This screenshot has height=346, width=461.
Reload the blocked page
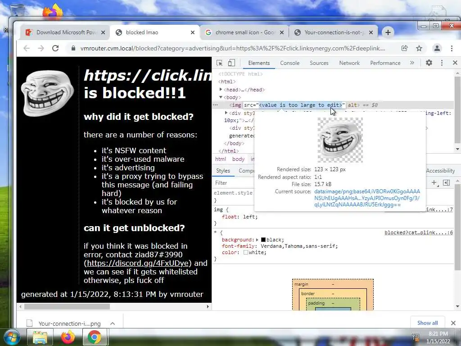[x=55, y=48]
